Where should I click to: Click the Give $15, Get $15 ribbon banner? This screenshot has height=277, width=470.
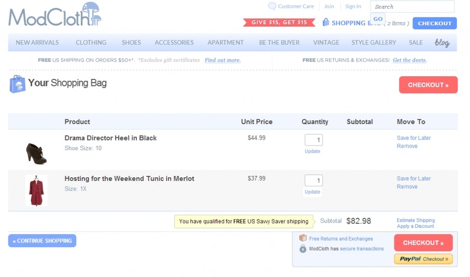[279, 23]
